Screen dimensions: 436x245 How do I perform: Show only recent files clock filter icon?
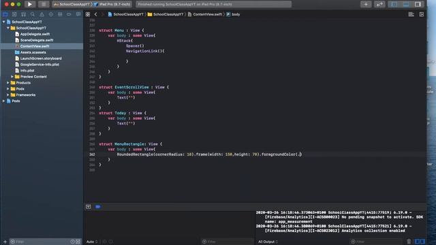click(73, 242)
